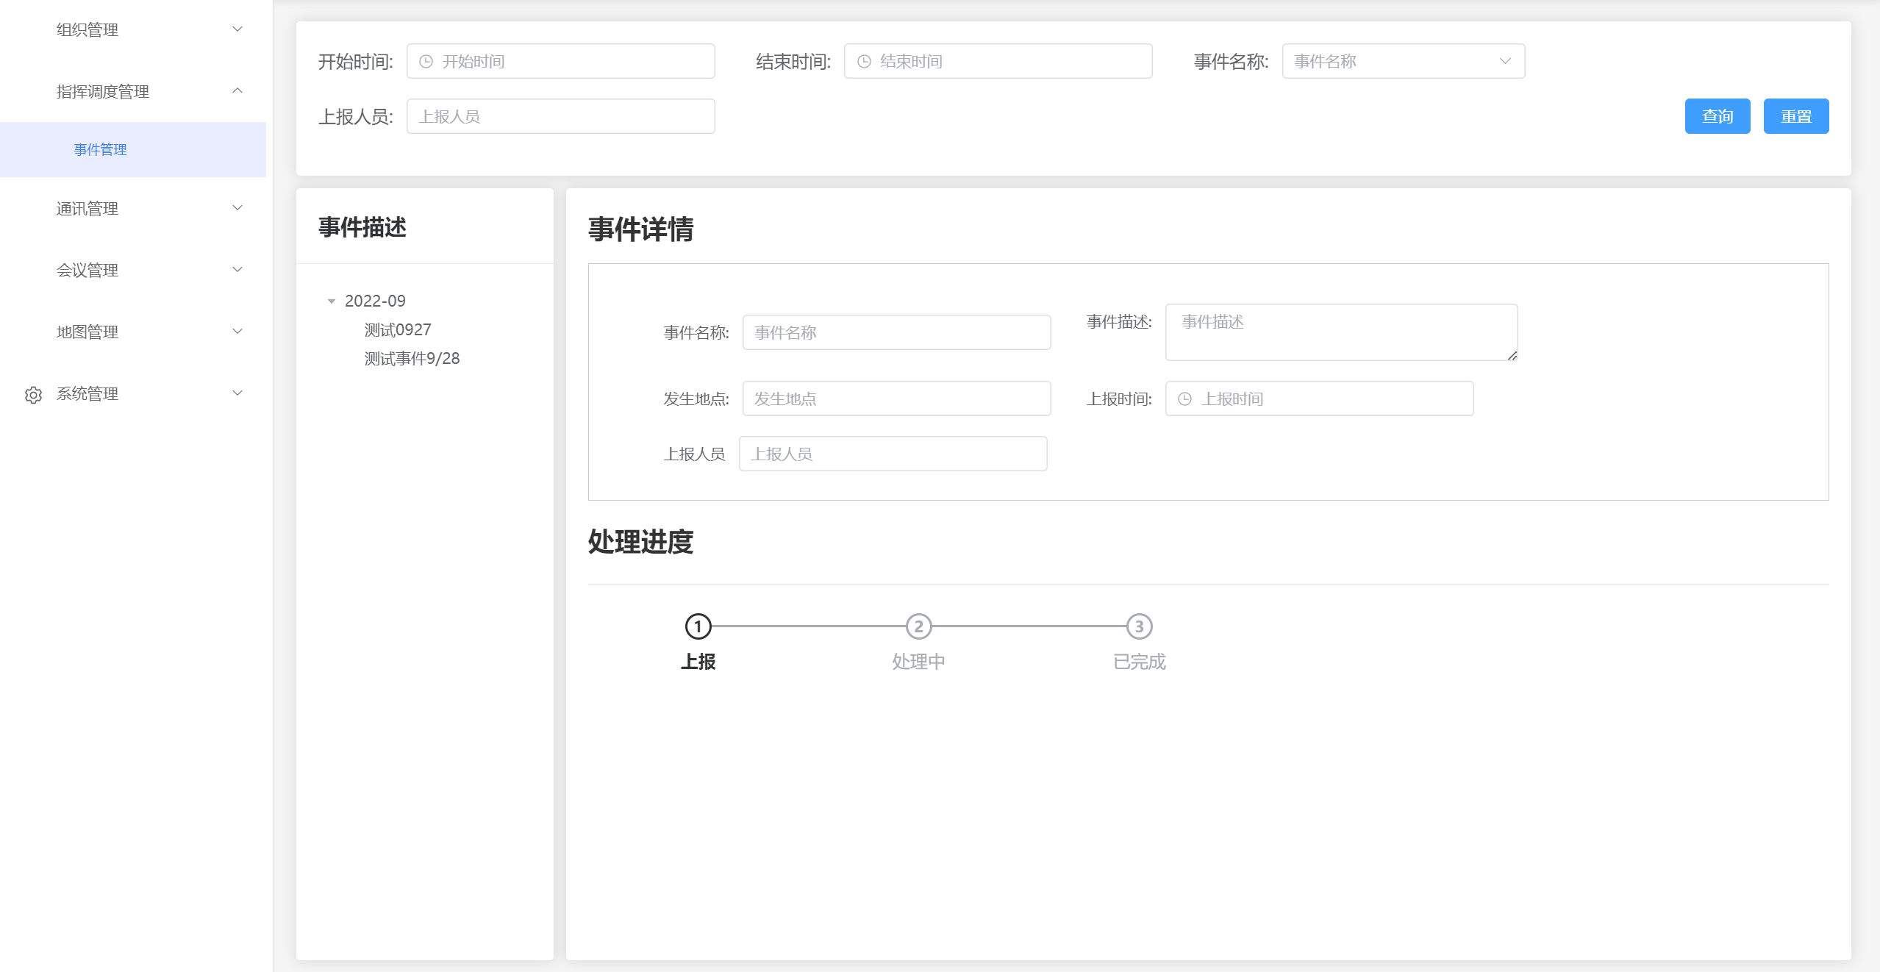This screenshot has height=972, width=1880.
Task: Select 测试事件9/28 in event tree
Action: click(x=412, y=359)
